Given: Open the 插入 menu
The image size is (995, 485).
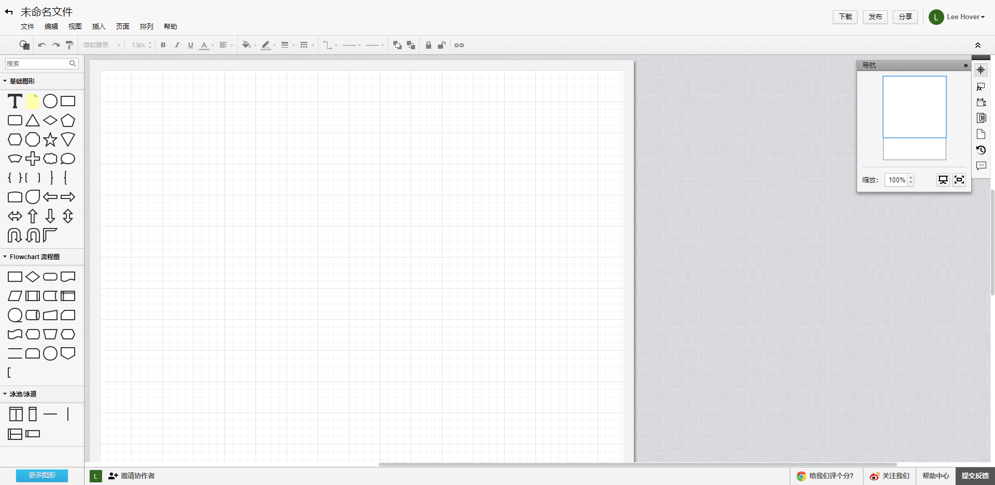Looking at the screenshot, I should [x=99, y=26].
